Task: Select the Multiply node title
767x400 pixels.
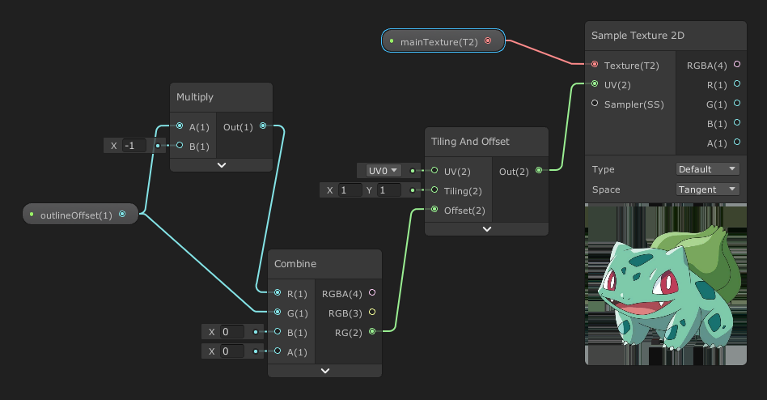Action: coord(195,97)
